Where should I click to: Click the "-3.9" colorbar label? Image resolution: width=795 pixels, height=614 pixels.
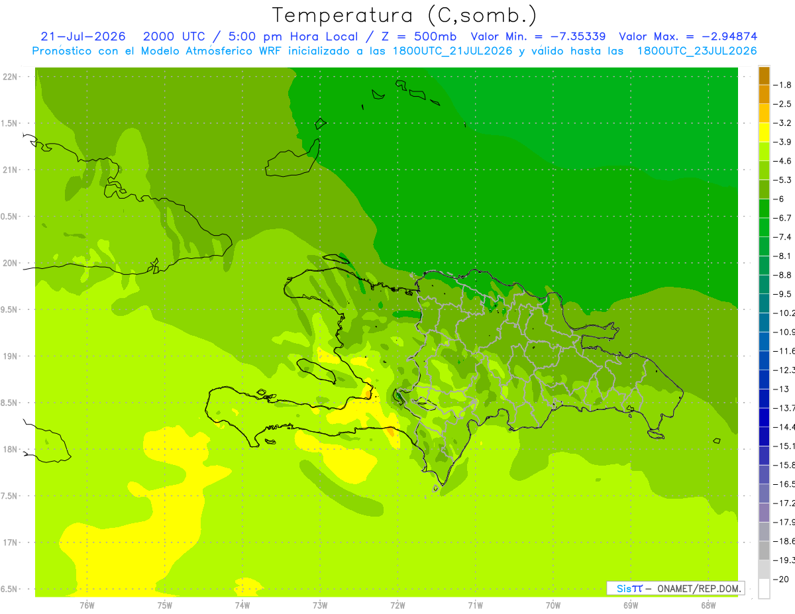(782, 142)
